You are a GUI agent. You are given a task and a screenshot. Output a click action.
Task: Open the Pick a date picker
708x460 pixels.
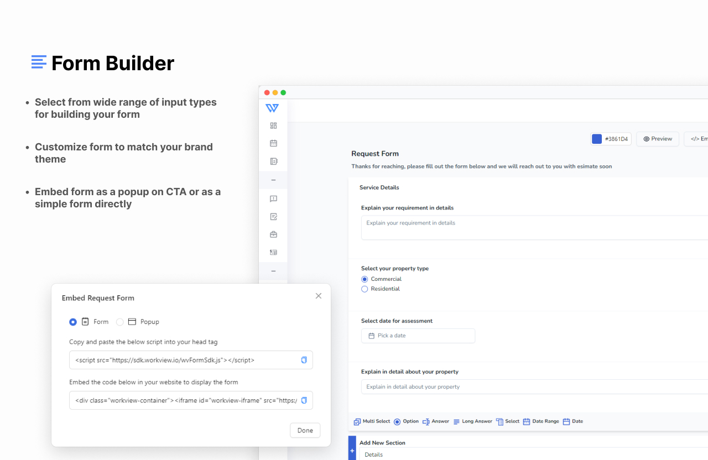click(x=418, y=336)
